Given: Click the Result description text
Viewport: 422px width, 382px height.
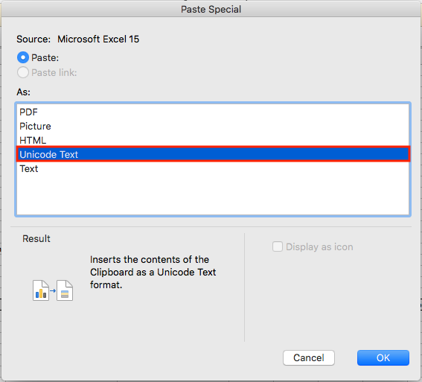Looking at the screenshot, I should coord(153,272).
